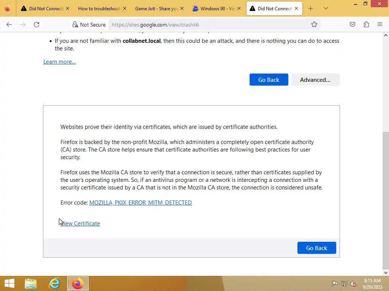
Task: Click the network tray icon
Action: (x=344, y=284)
